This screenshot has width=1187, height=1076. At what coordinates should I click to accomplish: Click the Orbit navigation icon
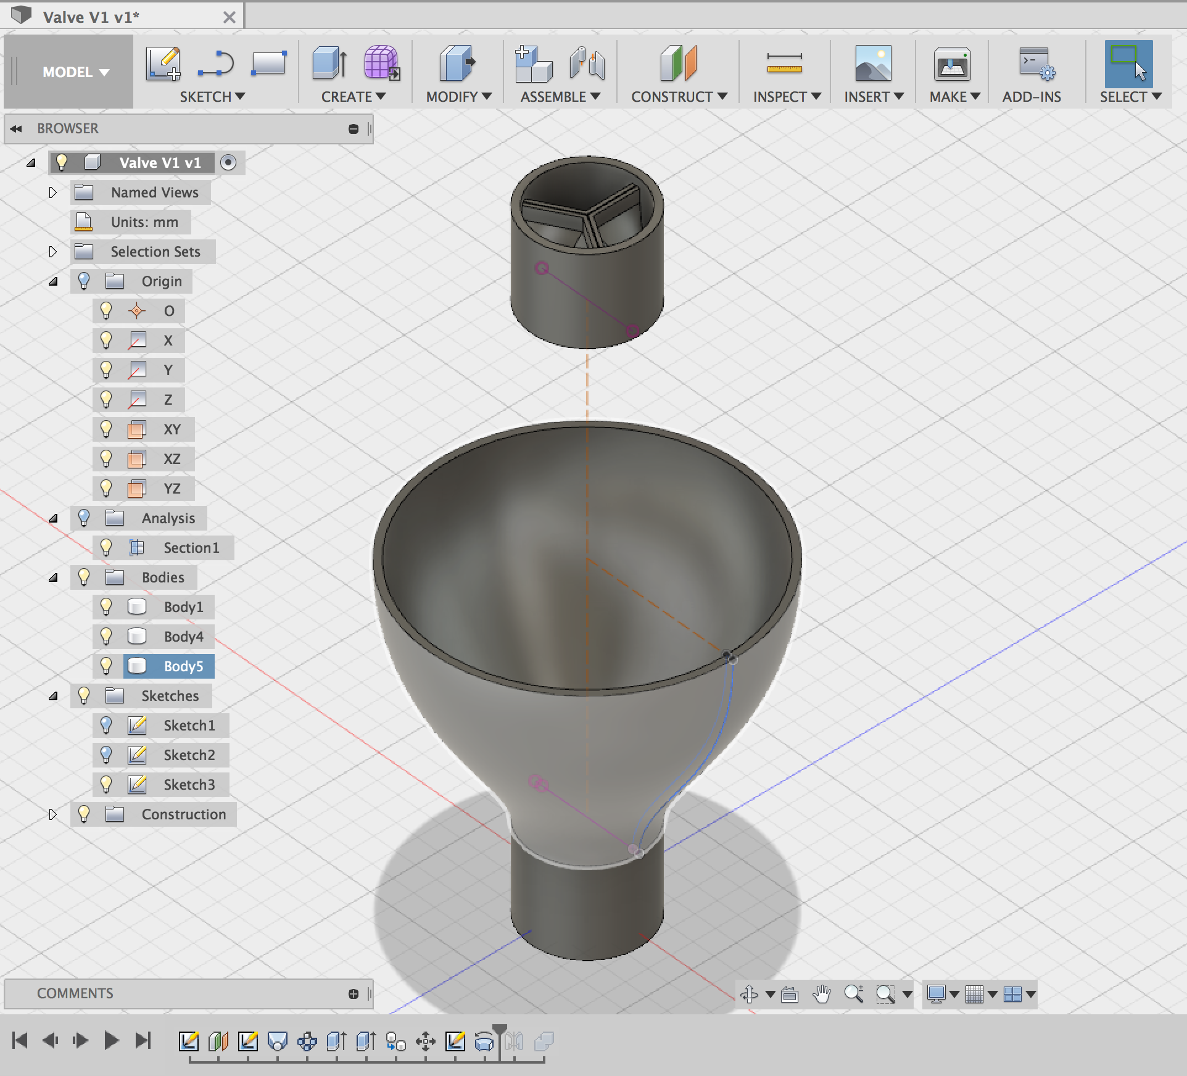(x=750, y=994)
